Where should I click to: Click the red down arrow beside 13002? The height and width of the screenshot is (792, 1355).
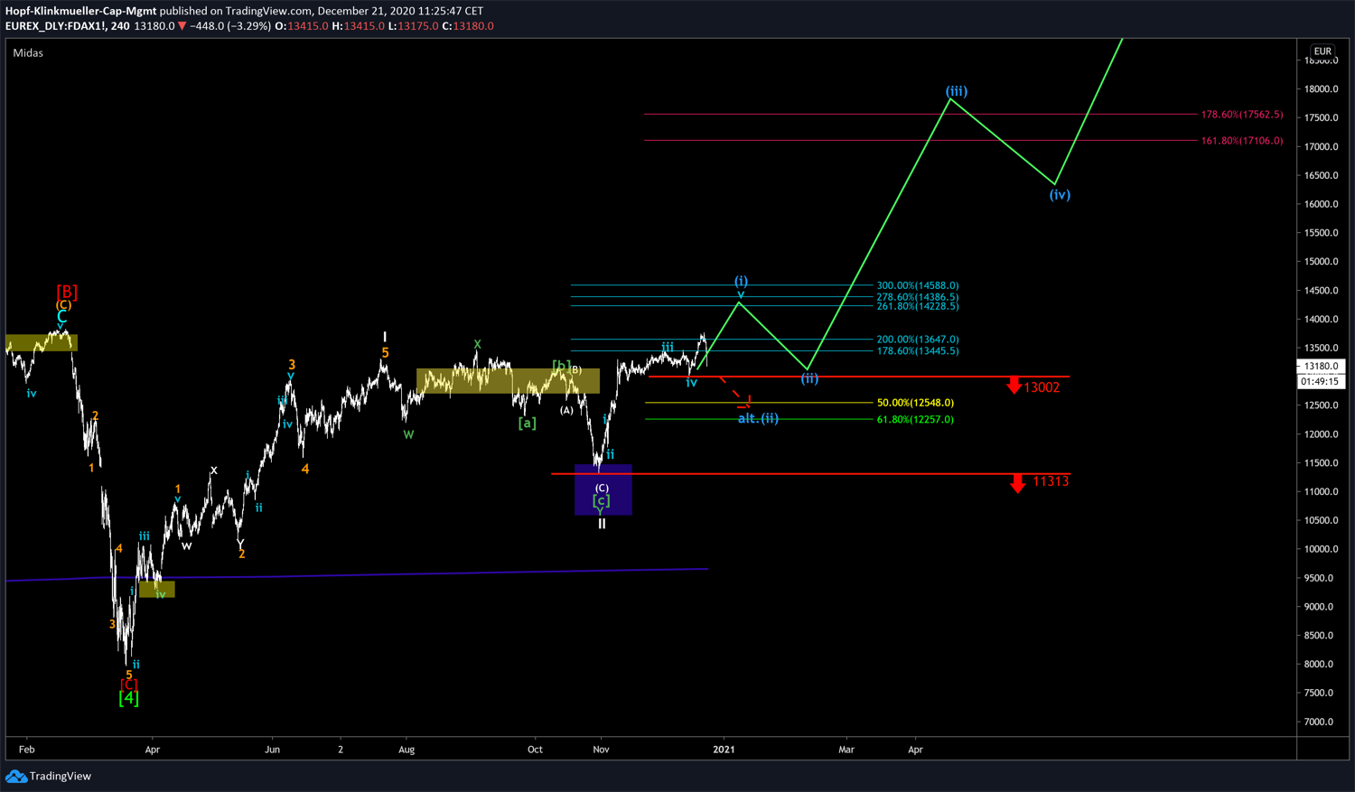point(1014,387)
